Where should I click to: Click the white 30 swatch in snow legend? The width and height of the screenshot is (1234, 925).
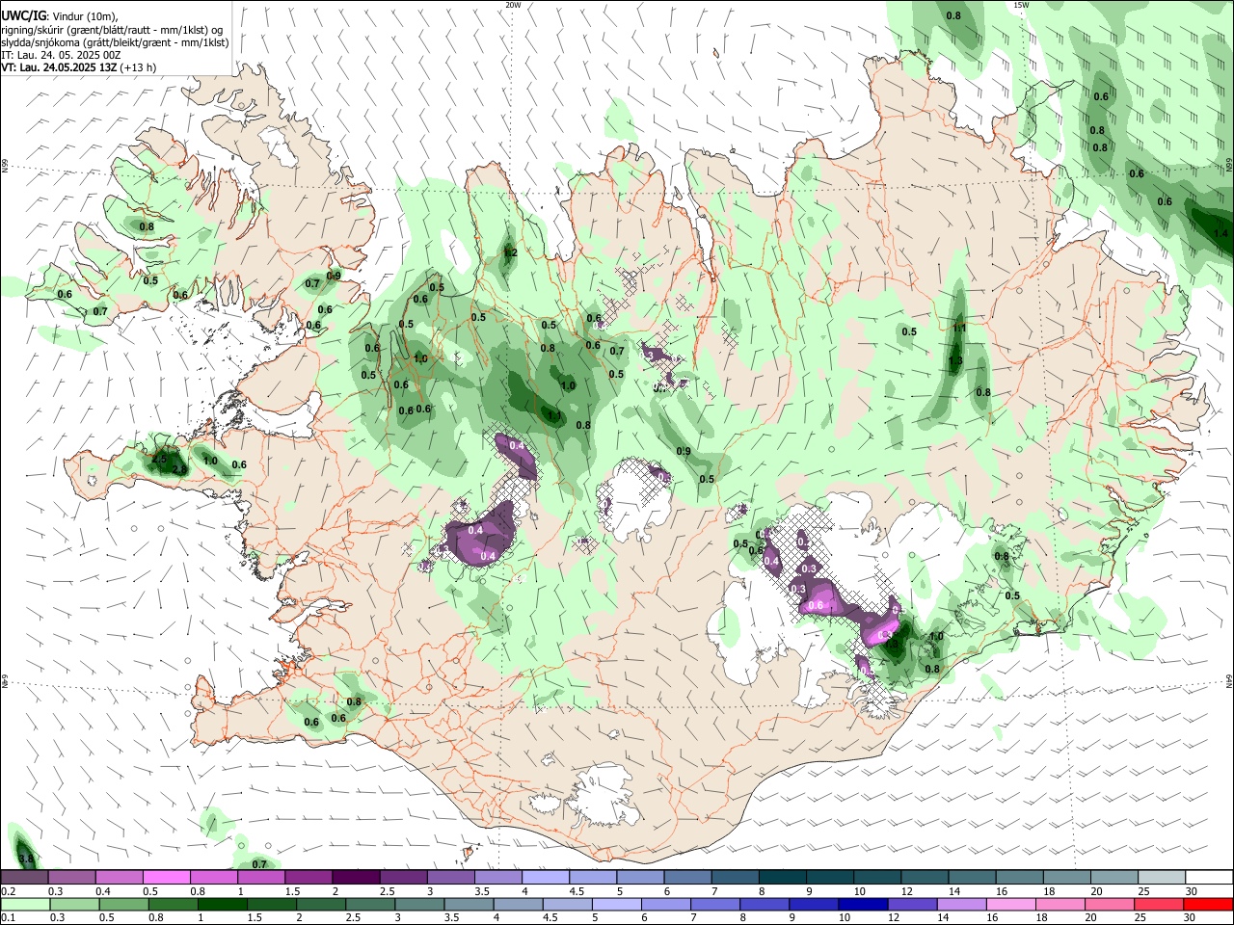[x=1209, y=877]
